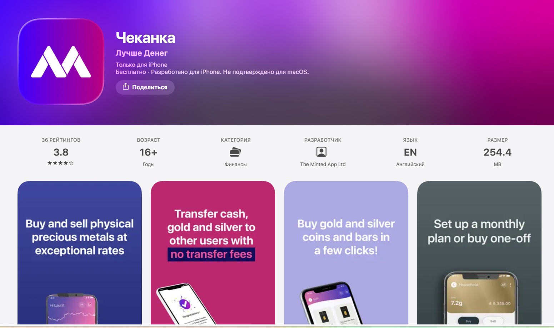Image resolution: width=554 pixels, height=328 pixels.
Task: Click the Финансы category label
Action: click(236, 164)
